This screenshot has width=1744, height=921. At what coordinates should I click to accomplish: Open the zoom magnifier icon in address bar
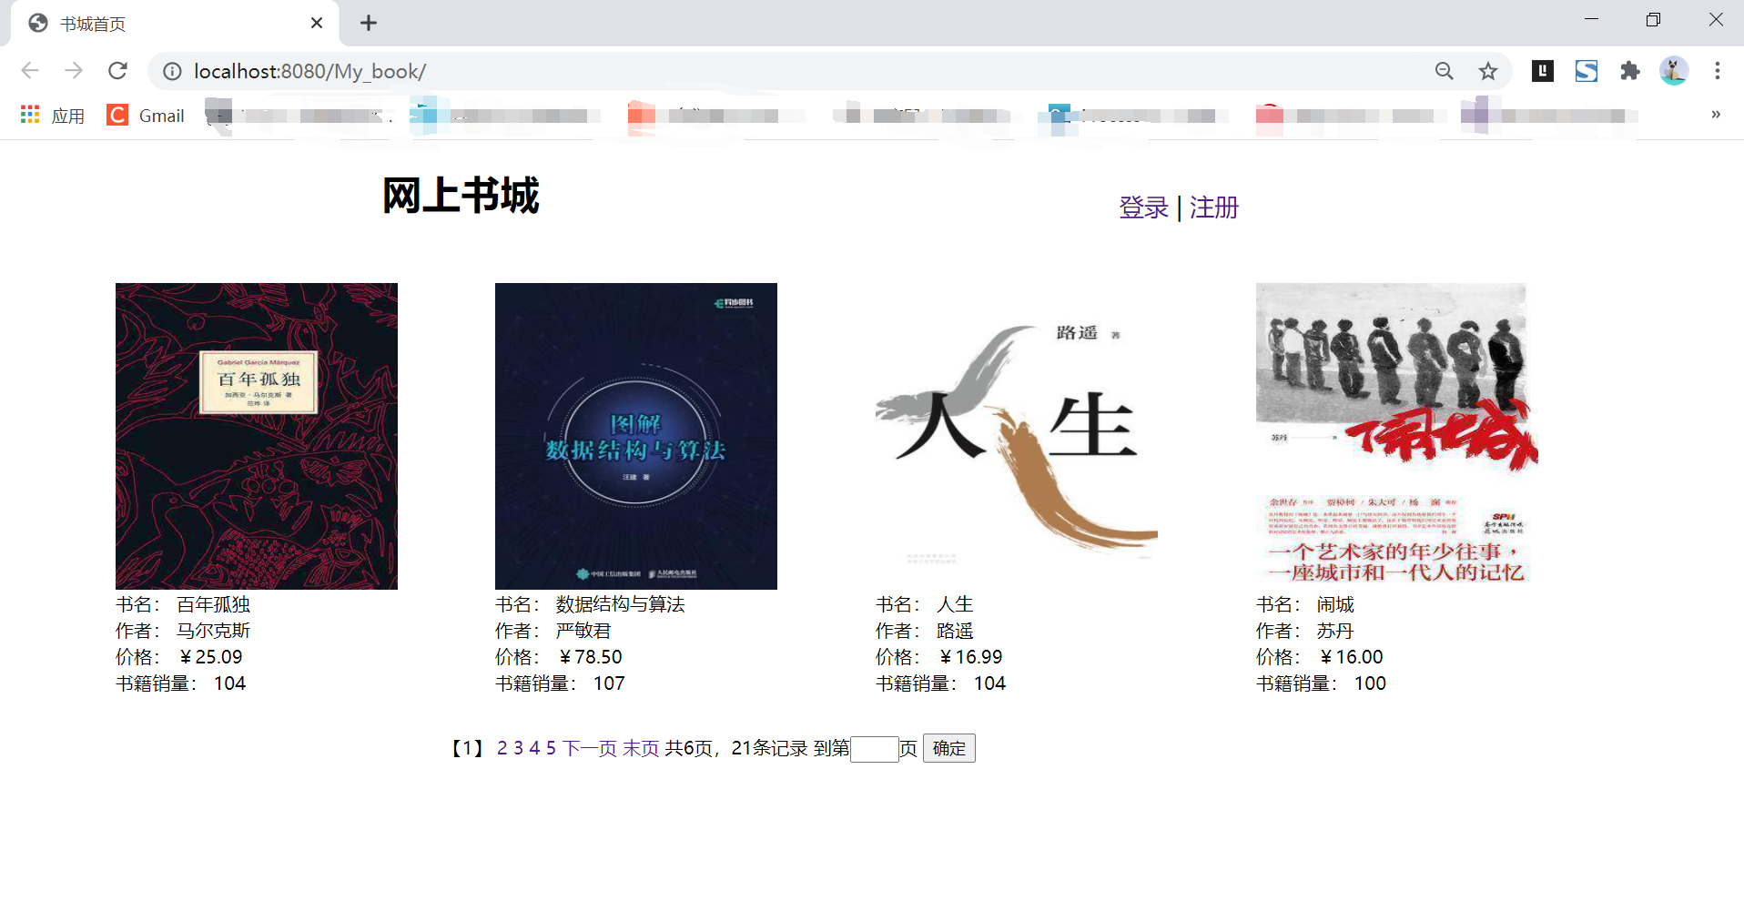click(x=1444, y=71)
